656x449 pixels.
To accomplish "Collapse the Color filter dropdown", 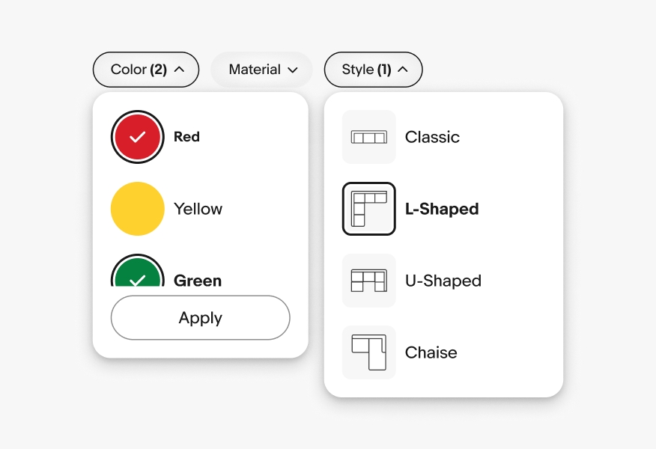I will [146, 70].
